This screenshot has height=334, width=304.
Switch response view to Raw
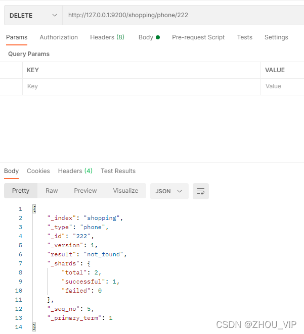(52, 191)
